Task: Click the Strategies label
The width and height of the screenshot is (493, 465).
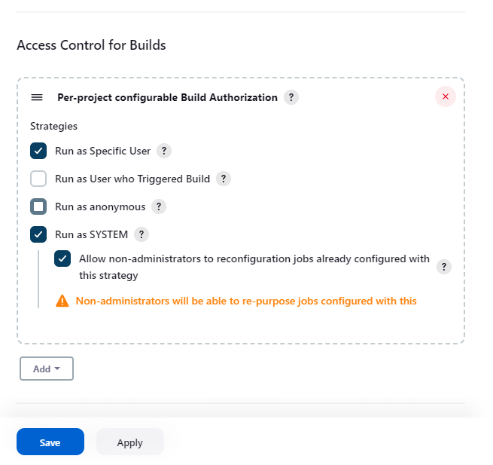Action: [53, 126]
